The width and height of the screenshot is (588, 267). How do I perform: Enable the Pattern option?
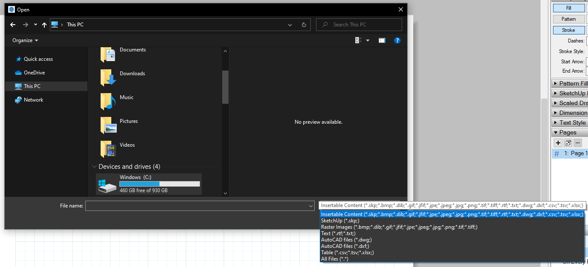click(569, 19)
